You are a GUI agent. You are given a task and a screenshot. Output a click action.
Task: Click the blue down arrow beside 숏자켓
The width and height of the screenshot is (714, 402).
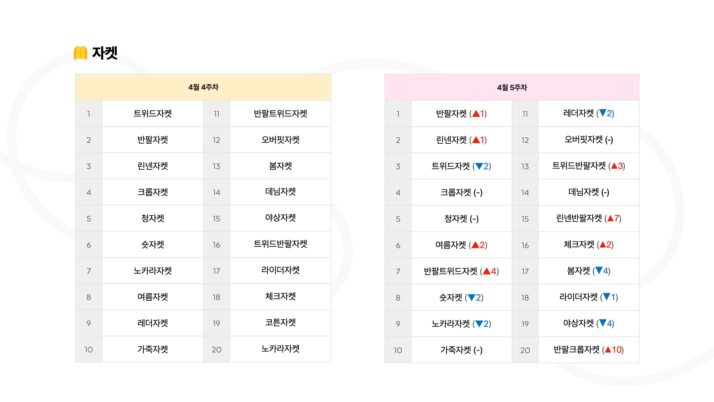[472, 298]
